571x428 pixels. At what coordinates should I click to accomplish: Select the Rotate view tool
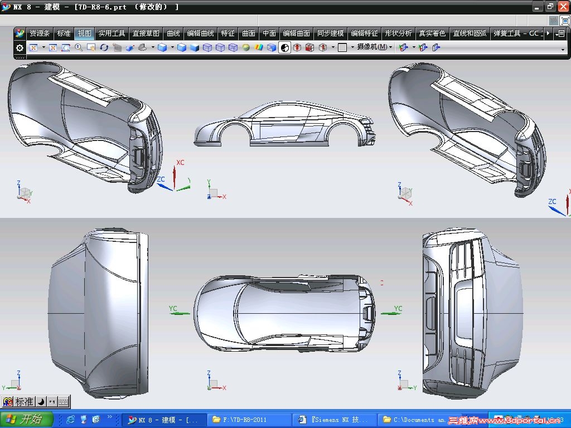coord(104,48)
